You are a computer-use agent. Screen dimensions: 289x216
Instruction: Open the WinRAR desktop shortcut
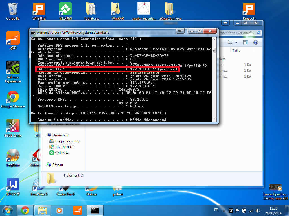[x=118, y=9]
